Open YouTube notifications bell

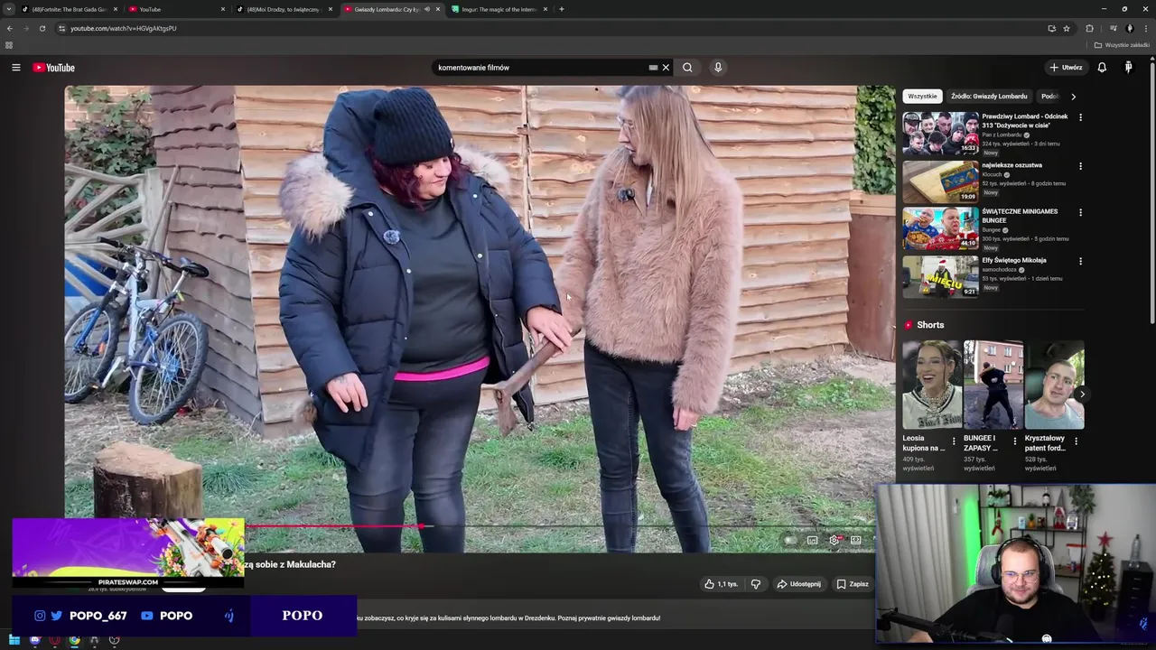(x=1102, y=68)
